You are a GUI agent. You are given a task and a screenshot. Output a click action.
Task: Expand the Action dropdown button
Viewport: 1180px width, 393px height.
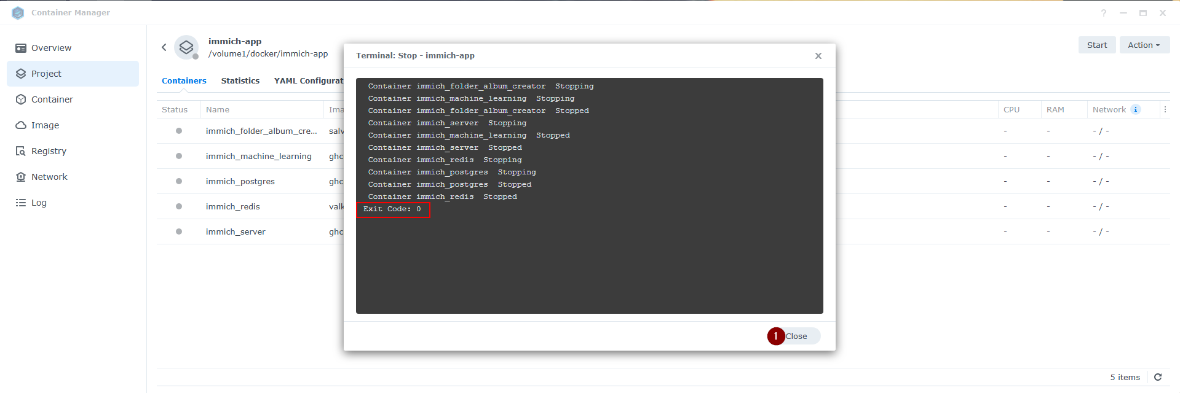(x=1144, y=45)
